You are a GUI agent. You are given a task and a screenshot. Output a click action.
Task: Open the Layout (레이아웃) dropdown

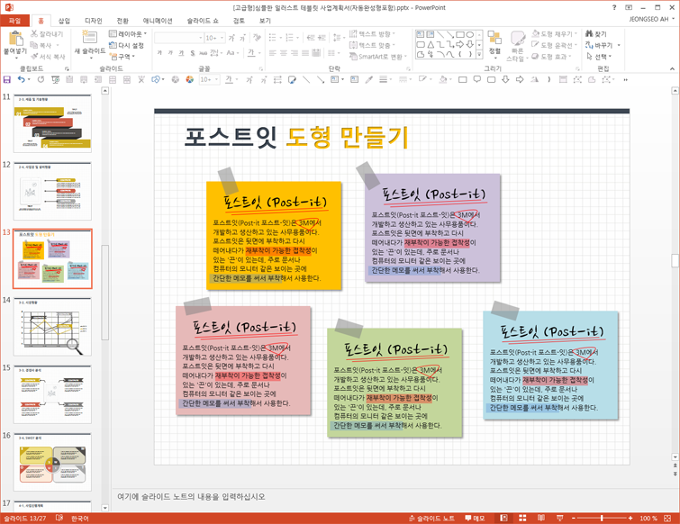point(128,33)
